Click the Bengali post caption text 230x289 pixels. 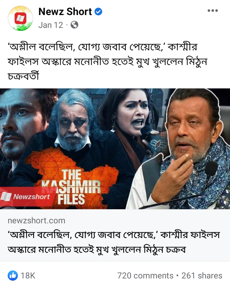tap(107, 62)
